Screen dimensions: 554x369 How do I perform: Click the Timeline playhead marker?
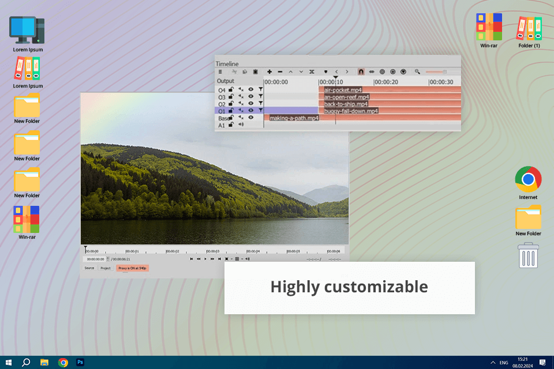(336, 78)
